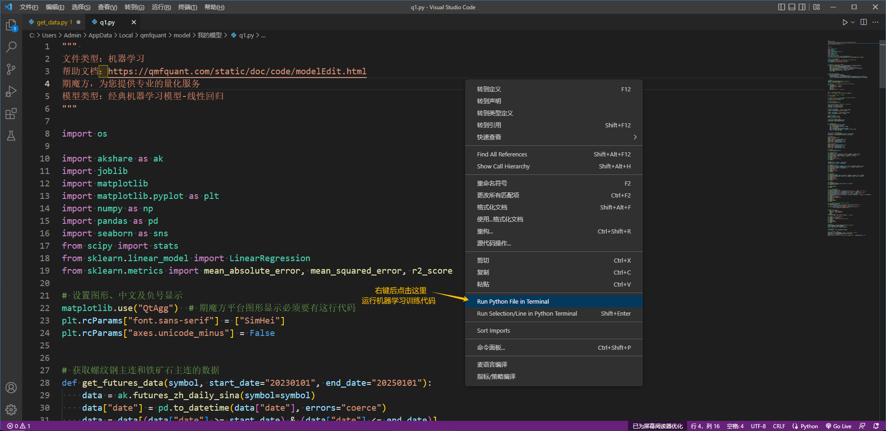
Task: Open the 运行(R) menu
Action: click(161, 7)
